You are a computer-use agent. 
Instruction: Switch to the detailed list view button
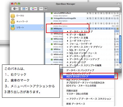[45, 9]
